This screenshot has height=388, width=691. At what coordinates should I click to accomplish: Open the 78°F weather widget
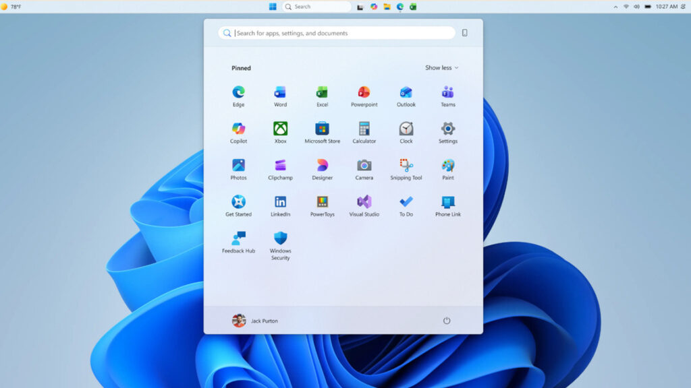click(11, 7)
